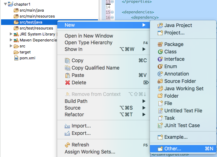Select src/test/java folder
This screenshot has width=217, height=157.
(x=31, y=22)
